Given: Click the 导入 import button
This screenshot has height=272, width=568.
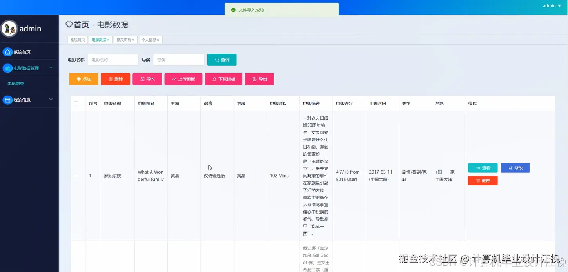Looking at the screenshot, I should coord(147,79).
